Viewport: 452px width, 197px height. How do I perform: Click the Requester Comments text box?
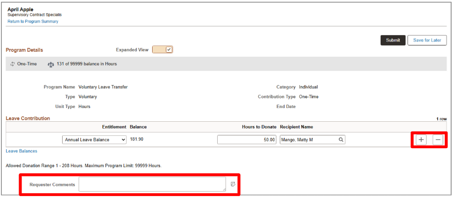pyautogui.click(x=152, y=184)
